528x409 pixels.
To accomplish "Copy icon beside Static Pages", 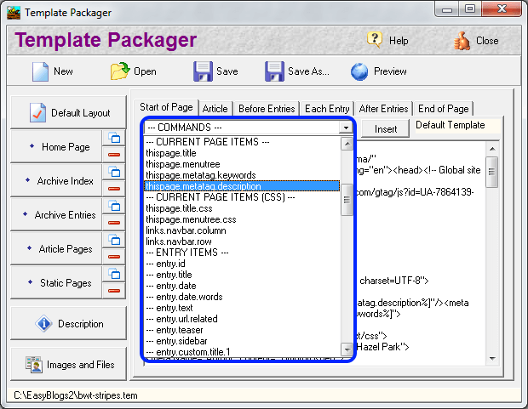I will point(114,274).
